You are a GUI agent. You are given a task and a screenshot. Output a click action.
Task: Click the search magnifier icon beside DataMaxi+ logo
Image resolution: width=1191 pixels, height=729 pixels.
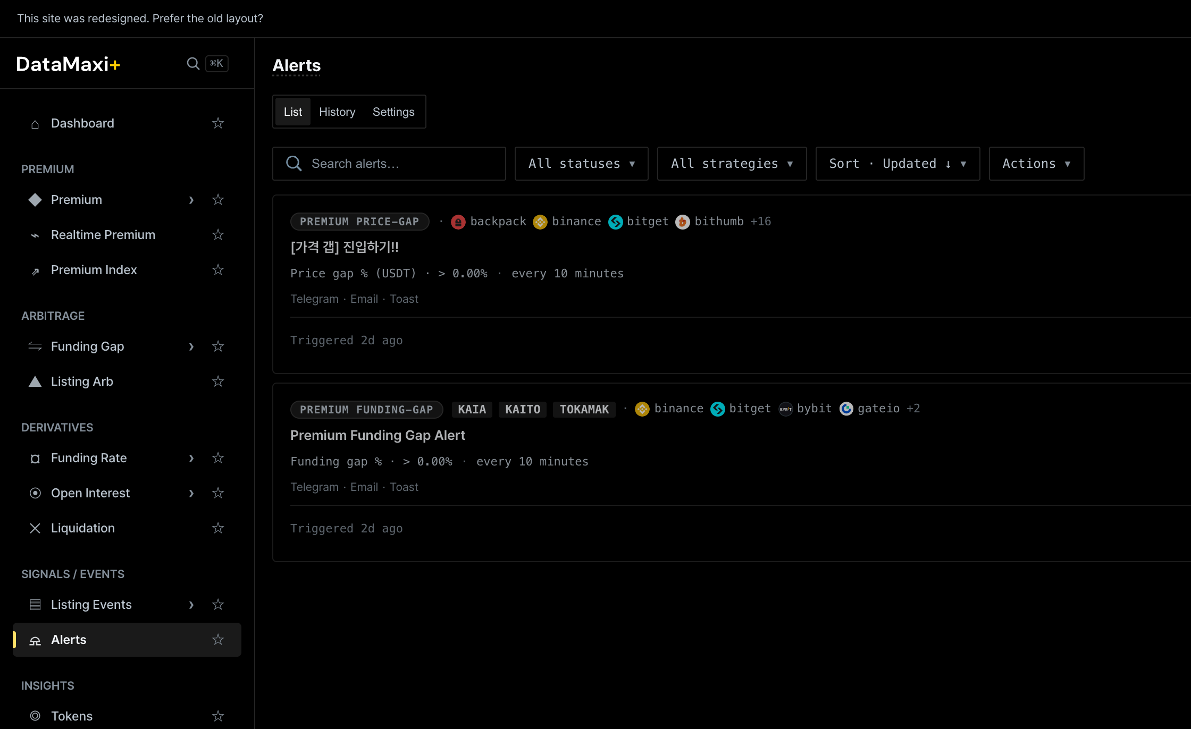pos(193,64)
